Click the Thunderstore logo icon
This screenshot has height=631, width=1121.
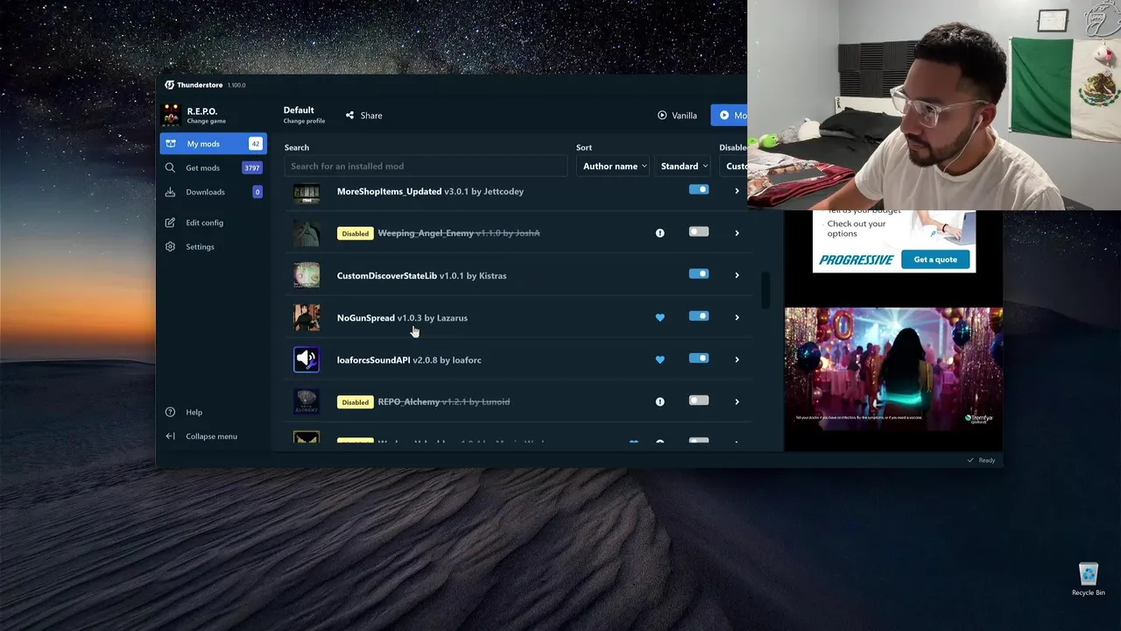pyautogui.click(x=169, y=85)
